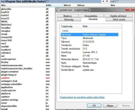This screenshot has height=110, width=135.
Task: Select the Méret 271 KB row
Action: point(89,56)
